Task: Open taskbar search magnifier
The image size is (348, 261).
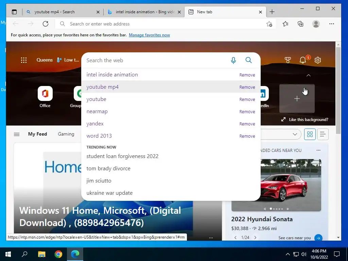Action: [24, 254]
